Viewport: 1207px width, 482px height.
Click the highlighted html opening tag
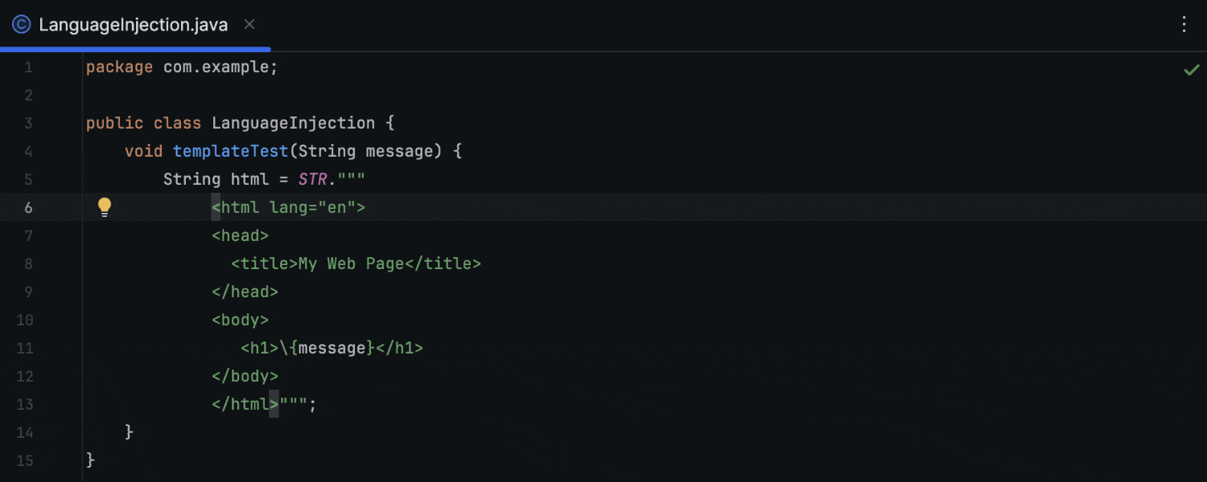point(288,206)
